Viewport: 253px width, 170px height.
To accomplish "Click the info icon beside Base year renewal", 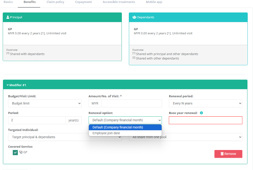I will [x=201, y=113].
